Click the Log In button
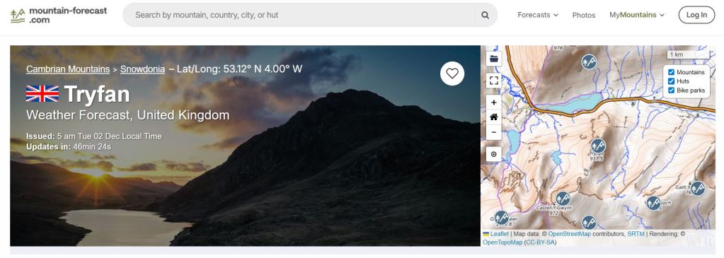 click(x=696, y=15)
